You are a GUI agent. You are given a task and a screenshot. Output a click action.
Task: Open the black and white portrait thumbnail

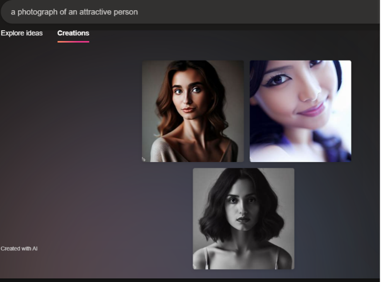coord(244,219)
